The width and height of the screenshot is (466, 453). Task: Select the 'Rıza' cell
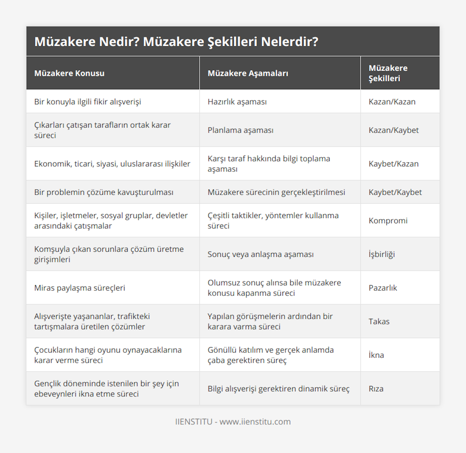[x=376, y=389]
